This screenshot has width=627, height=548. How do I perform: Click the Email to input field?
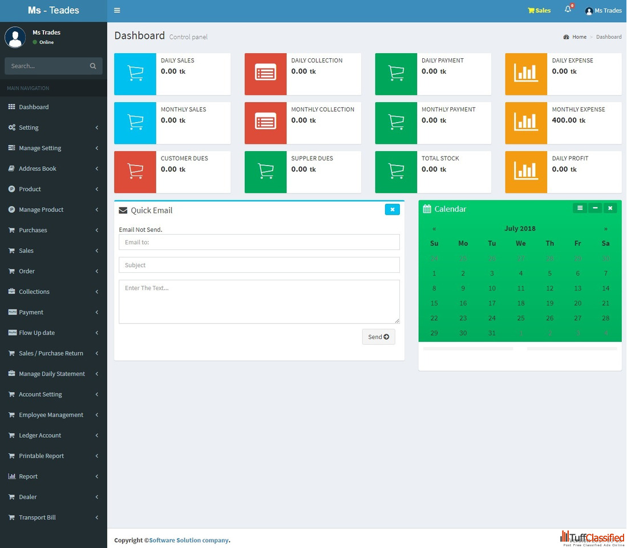[259, 242]
